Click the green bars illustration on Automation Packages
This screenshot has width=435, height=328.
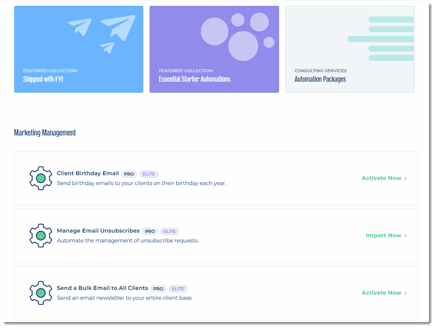[x=380, y=39]
